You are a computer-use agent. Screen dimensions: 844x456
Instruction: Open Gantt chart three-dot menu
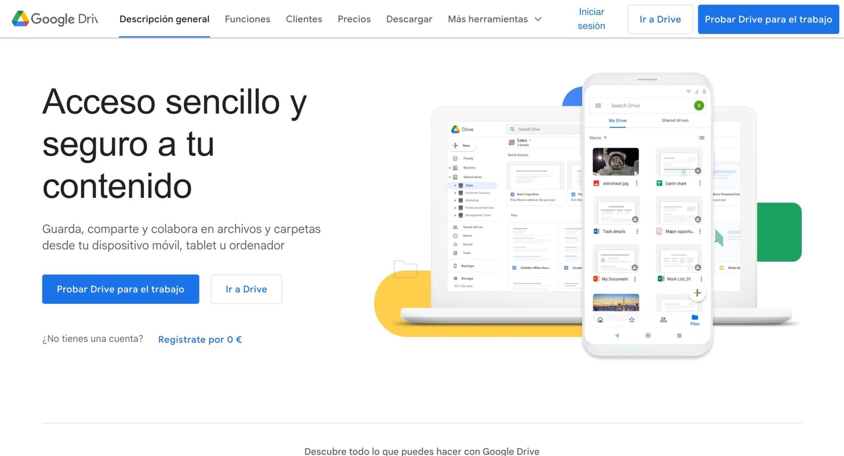pyautogui.click(x=700, y=184)
